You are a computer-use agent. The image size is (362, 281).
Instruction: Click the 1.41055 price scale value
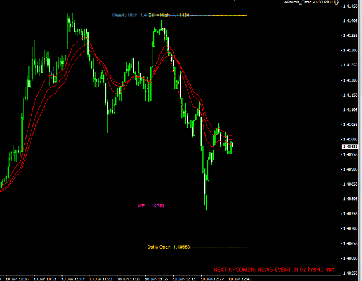[x=350, y=125]
